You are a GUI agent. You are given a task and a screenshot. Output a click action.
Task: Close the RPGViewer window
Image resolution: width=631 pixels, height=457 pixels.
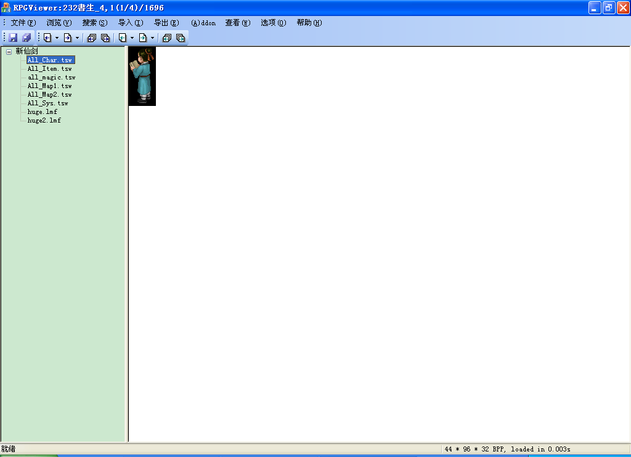click(x=623, y=7)
